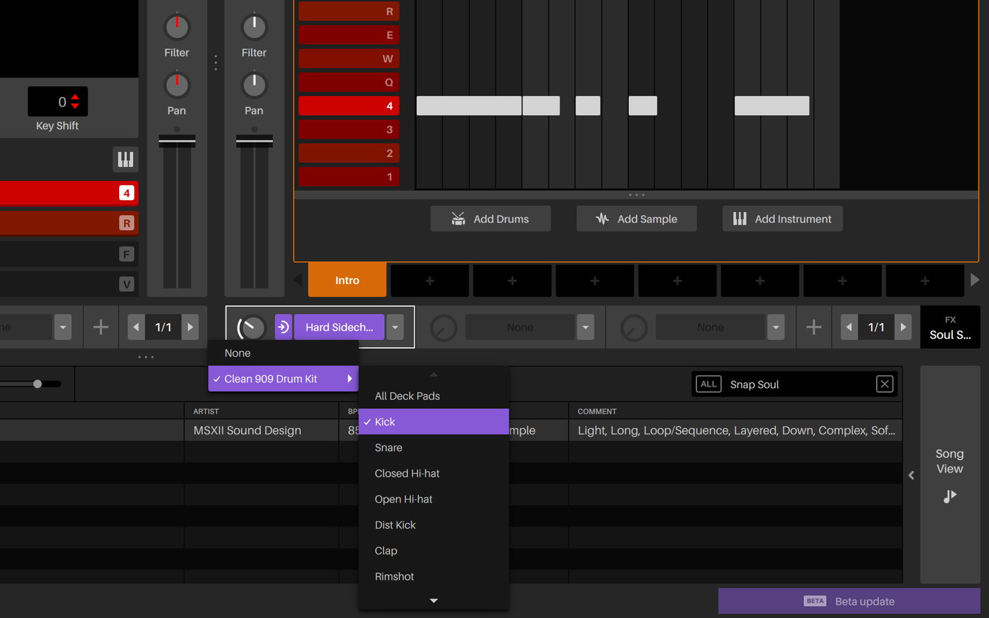Viewport: 989px width, 618px height.
Task: Select the Snare pad option
Action: click(389, 448)
